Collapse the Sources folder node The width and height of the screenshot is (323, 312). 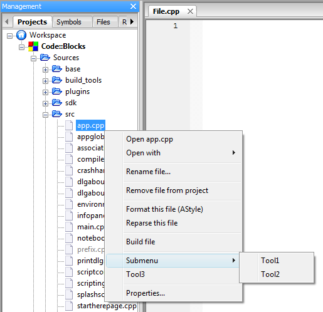pyautogui.click(x=33, y=58)
